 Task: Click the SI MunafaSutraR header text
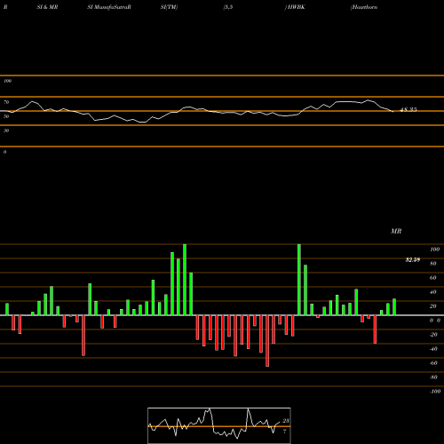click(x=109, y=7)
